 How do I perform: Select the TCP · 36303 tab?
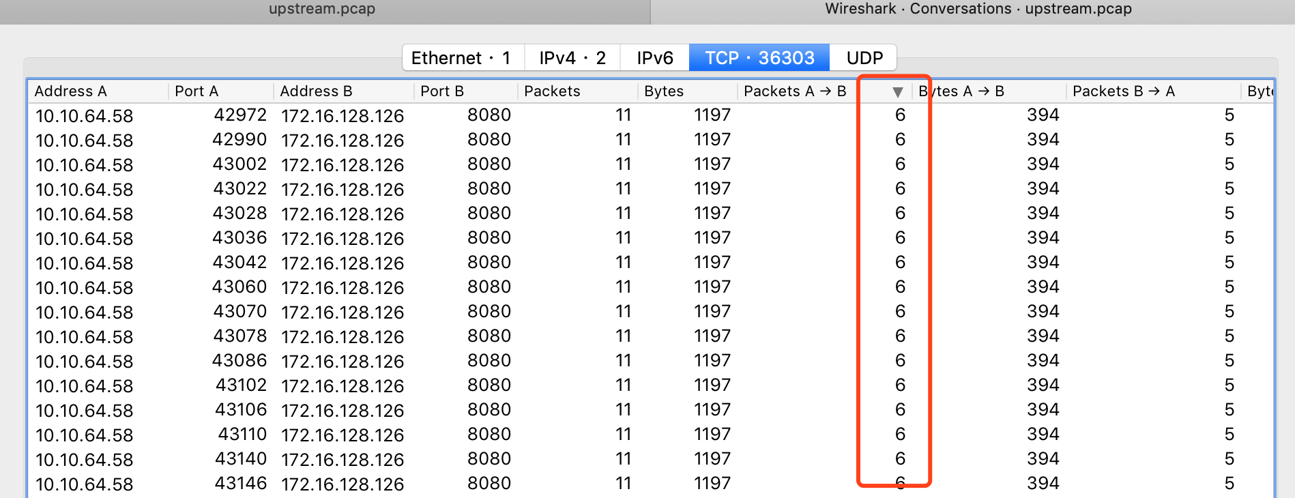tap(759, 58)
